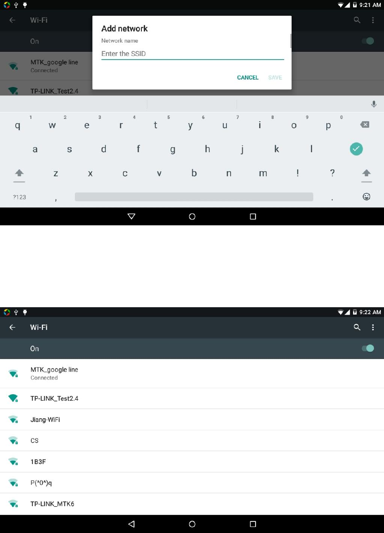
Task: Tap the period key
Action: pos(332,198)
